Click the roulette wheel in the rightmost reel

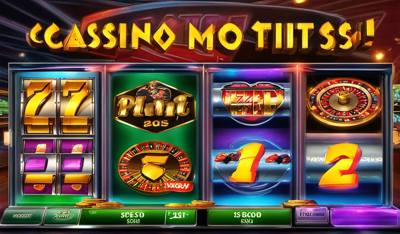pos(344,102)
